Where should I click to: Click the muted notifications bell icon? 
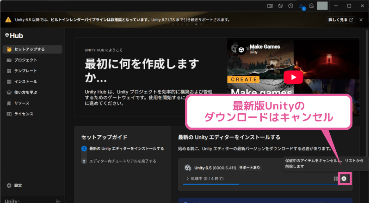point(311,6)
